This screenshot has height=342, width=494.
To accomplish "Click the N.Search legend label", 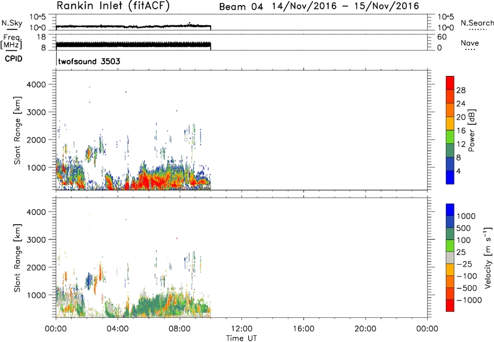I will 477,23.
